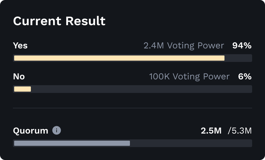The height and width of the screenshot is (160, 265).
Task: Select the Yes vote label
Action: [20, 45]
